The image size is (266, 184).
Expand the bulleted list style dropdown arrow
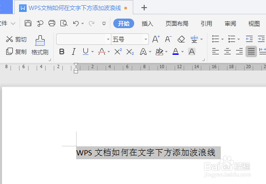(222, 39)
